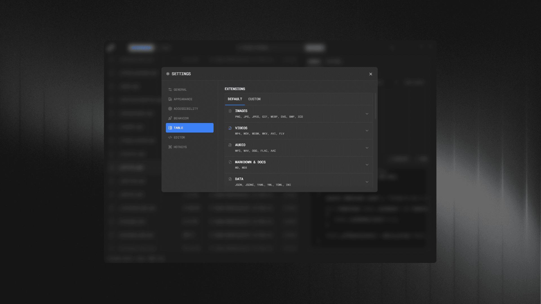
Task: Switch to the Default extensions tab
Action: (x=235, y=99)
